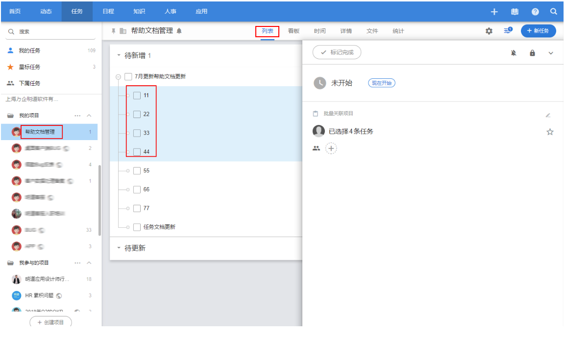566x338 pixels.
Task: Open the filter icon with badge
Action: [508, 31]
